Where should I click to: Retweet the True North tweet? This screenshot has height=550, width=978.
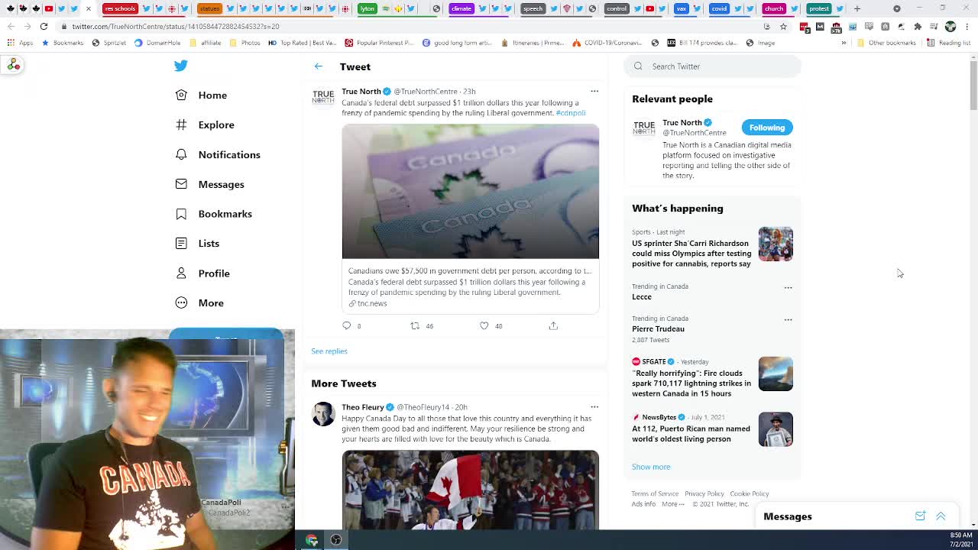pyautogui.click(x=415, y=325)
